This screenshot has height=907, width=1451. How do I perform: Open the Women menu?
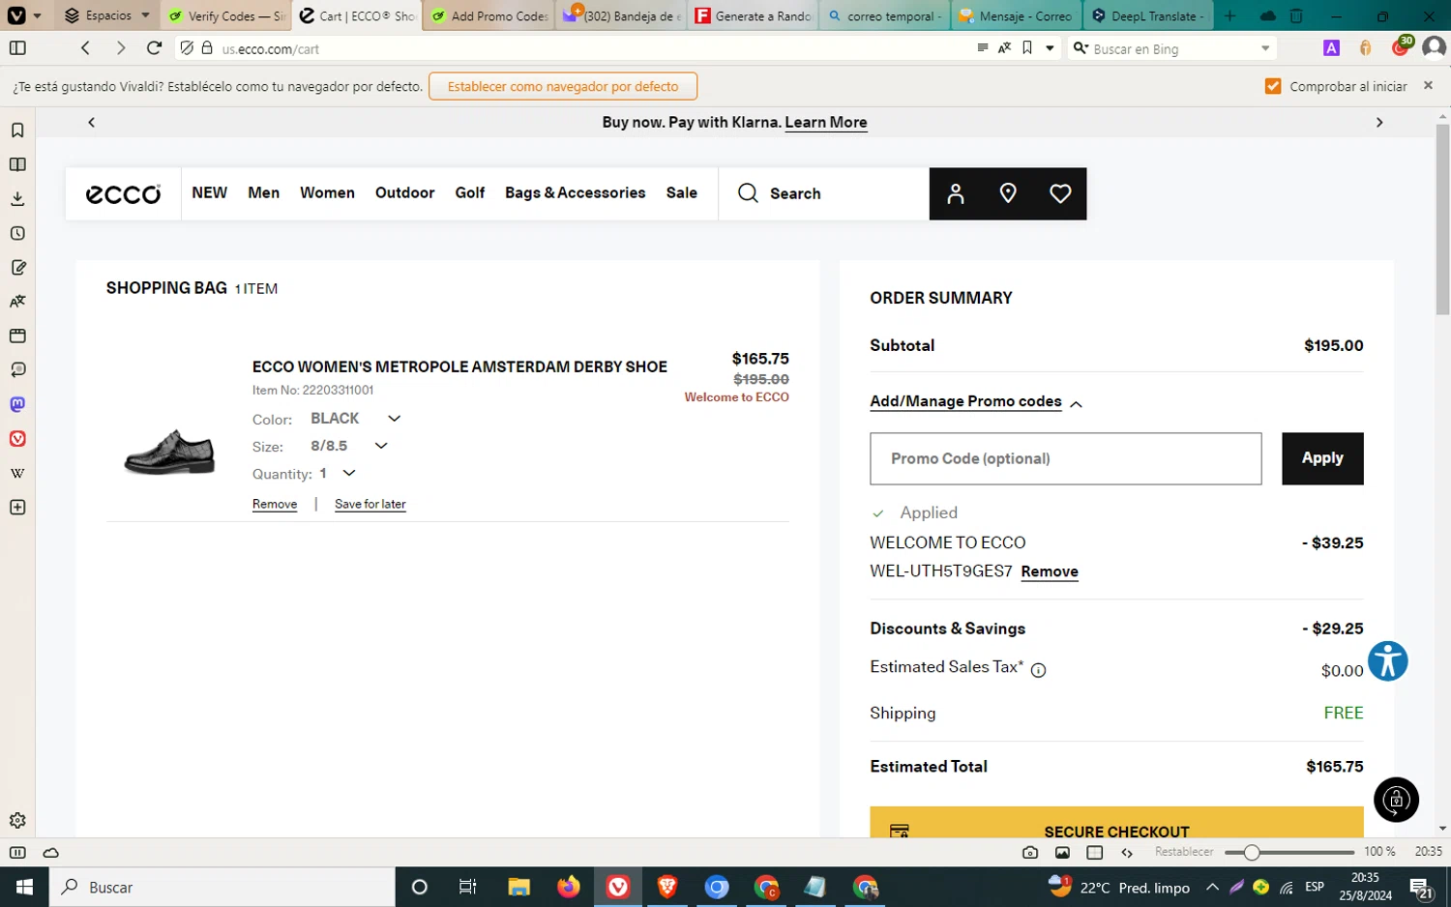pyautogui.click(x=327, y=192)
